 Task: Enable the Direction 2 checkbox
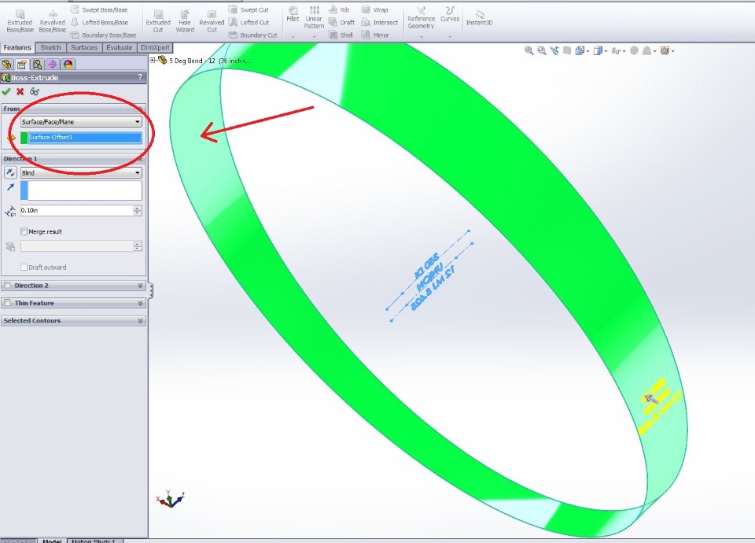(7, 285)
